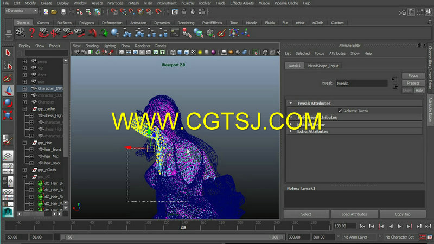Viewport: 434px width, 244px height.
Task: Go to start of playback range
Action: coord(362,226)
